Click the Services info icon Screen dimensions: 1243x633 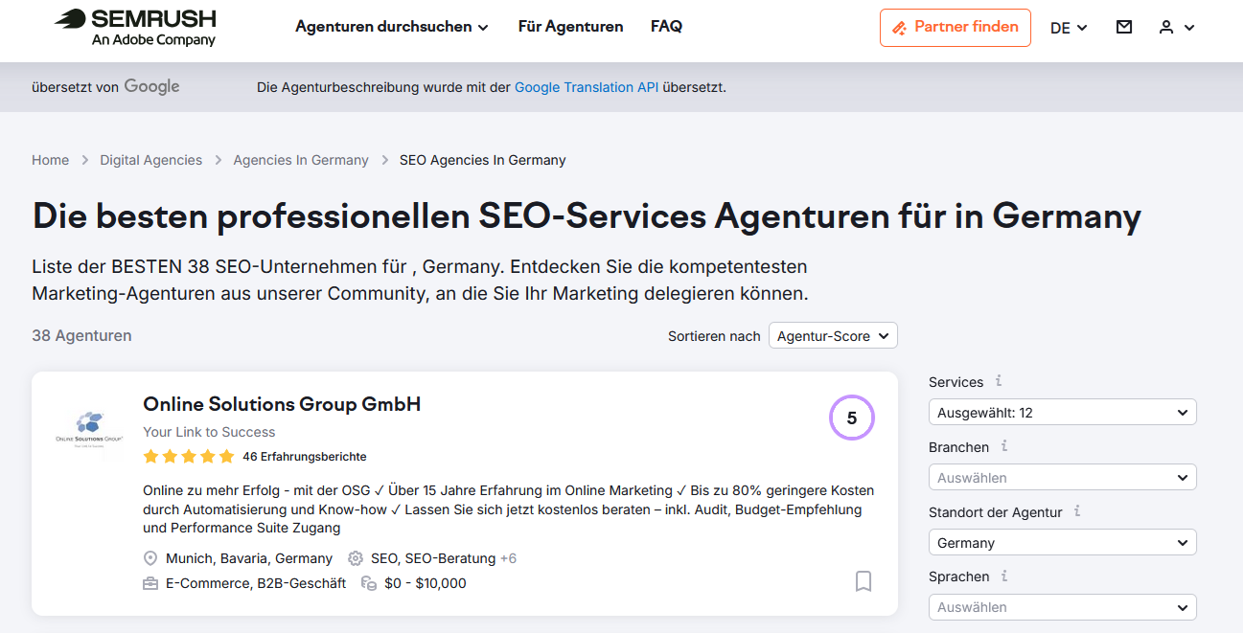[999, 380]
